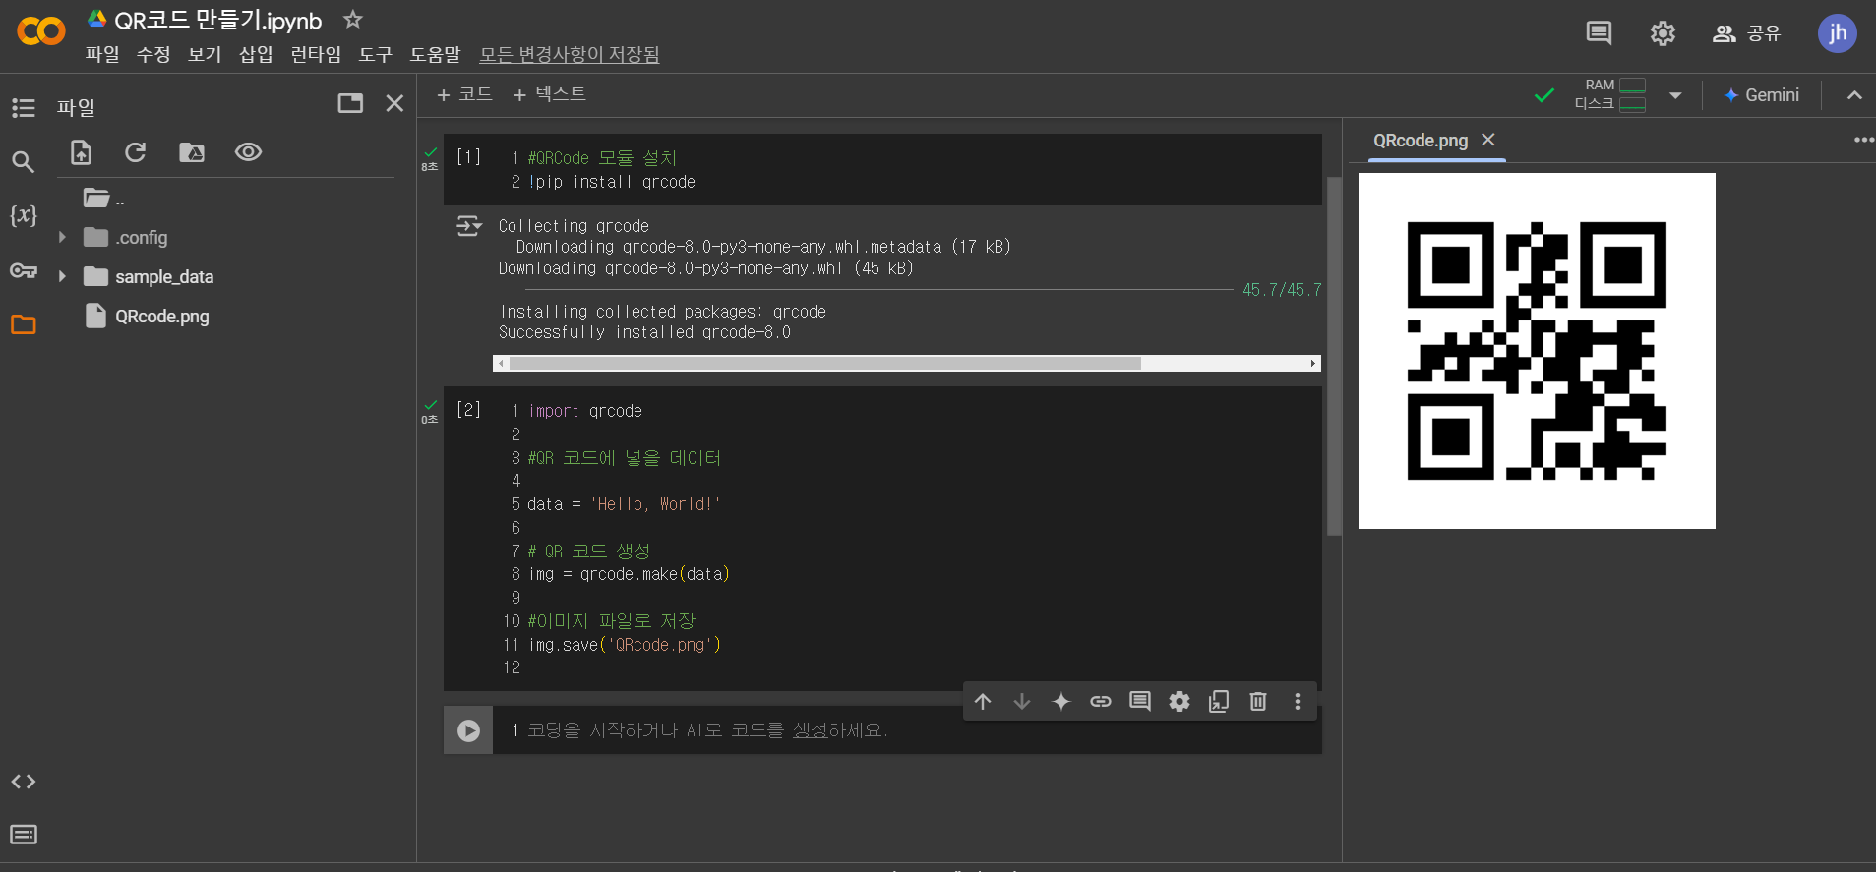
Task: Close the 파일 side panel
Action: point(394,103)
